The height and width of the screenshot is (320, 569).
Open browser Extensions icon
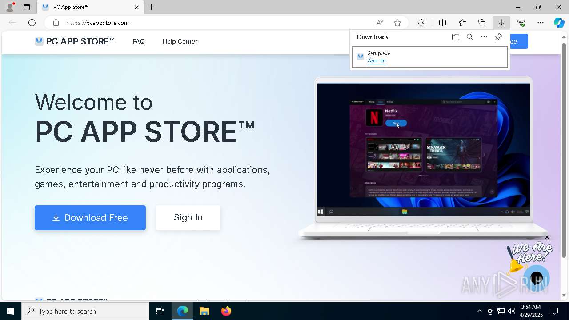(421, 23)
